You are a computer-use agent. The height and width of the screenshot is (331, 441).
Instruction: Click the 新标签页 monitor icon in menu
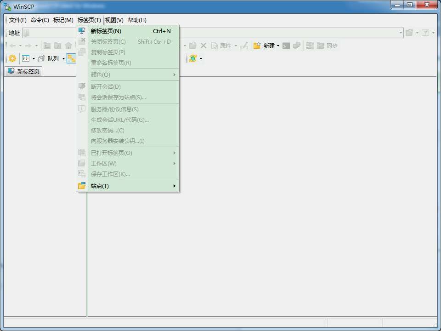pyautogui.click(x=82, y=31)
